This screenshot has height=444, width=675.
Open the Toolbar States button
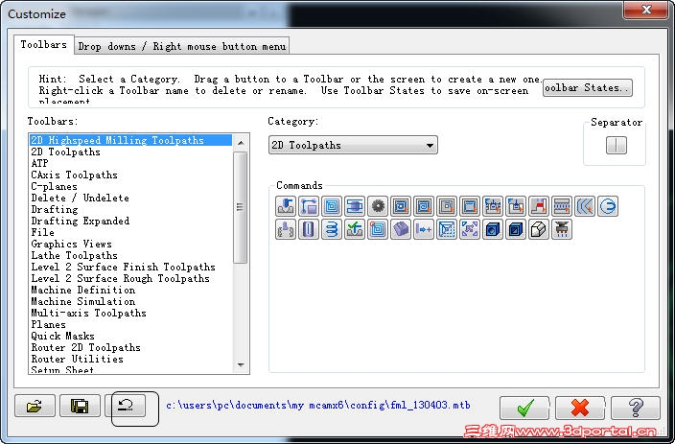588,88
